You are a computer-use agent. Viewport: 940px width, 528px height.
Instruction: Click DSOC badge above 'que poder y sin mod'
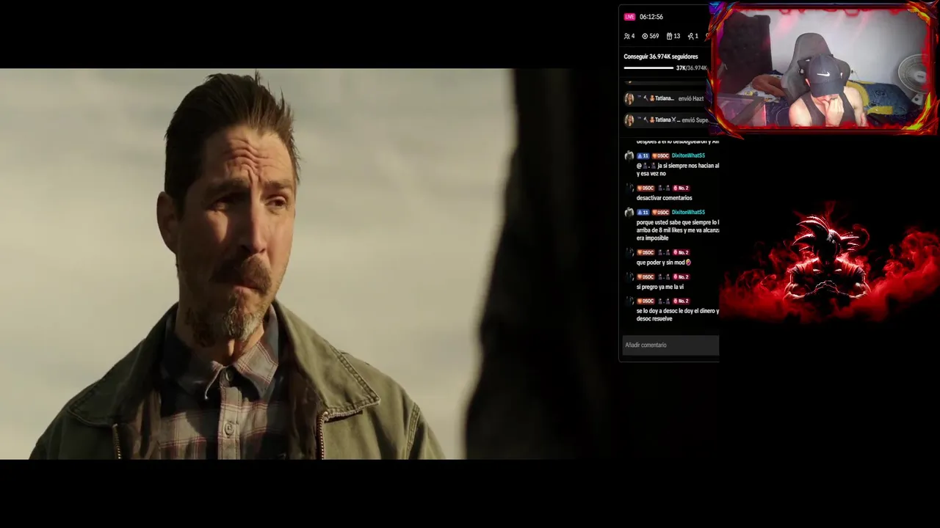click(x=646, y=252)
